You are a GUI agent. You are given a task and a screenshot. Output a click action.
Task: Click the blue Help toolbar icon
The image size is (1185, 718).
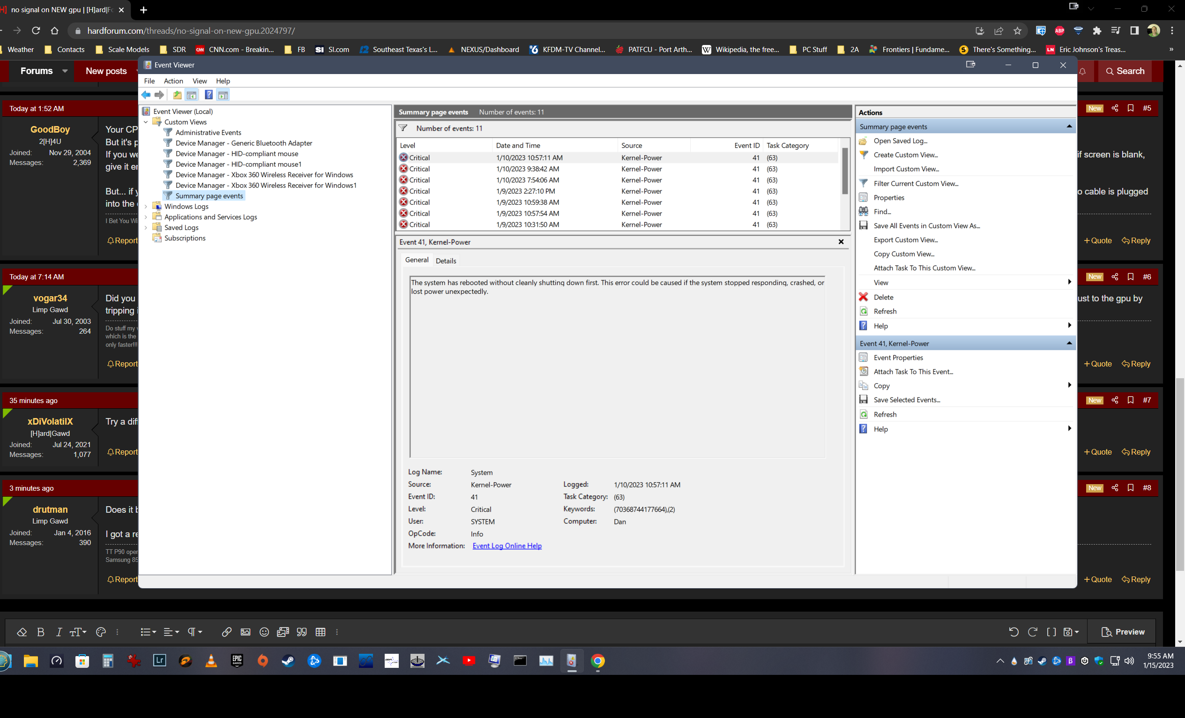(209, 95)
